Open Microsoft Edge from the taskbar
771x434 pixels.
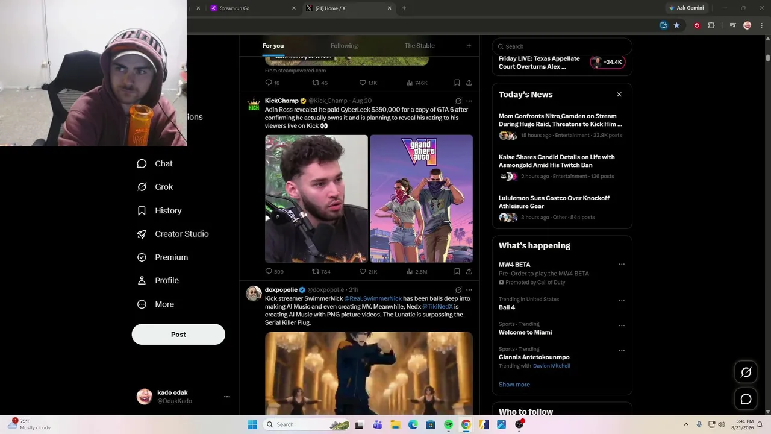click(x=413, y=424)
